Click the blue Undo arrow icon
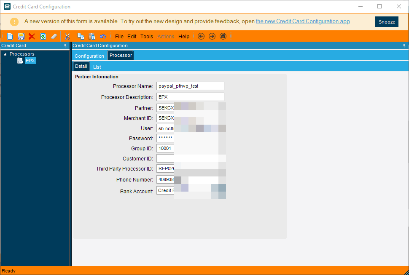Image resolution: width=409 pixels, height=275 pixels. click(103, 37)
